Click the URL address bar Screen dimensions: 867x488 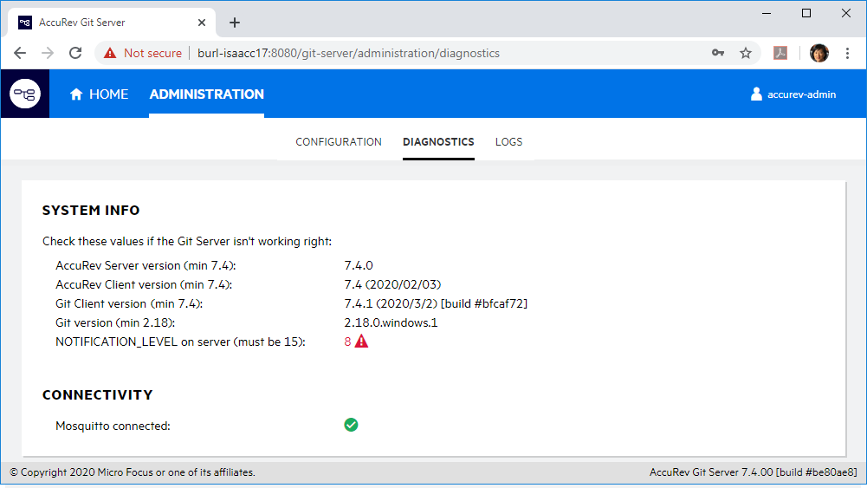pyautogui.click(x=433, y=53)
